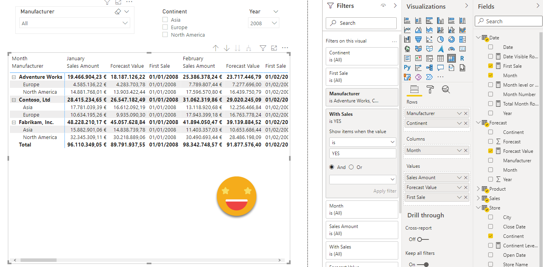
Task: Clear Manufacturer slicer with eraser icon
Action: [x=118, y=12]
